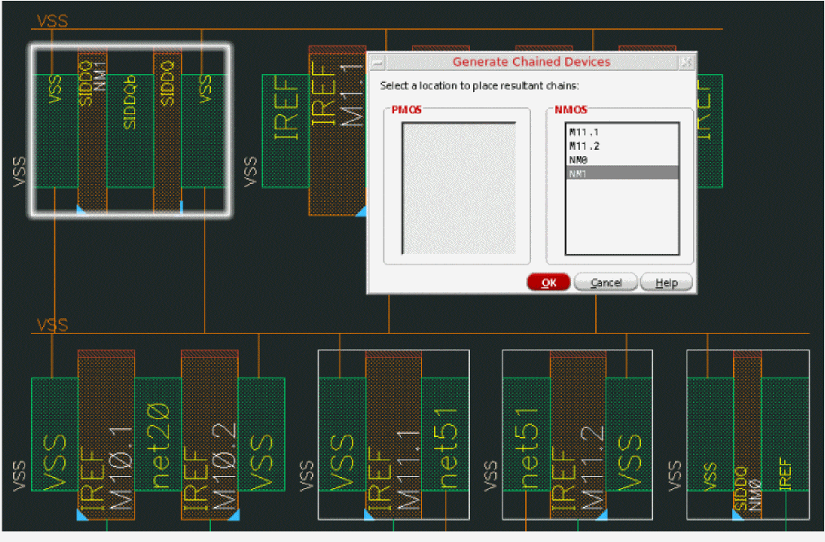This screenshot has width=825, height=542.
Task: Select the boxed M11.2 gate in the bottom row
Action: (x=578, y=435)
